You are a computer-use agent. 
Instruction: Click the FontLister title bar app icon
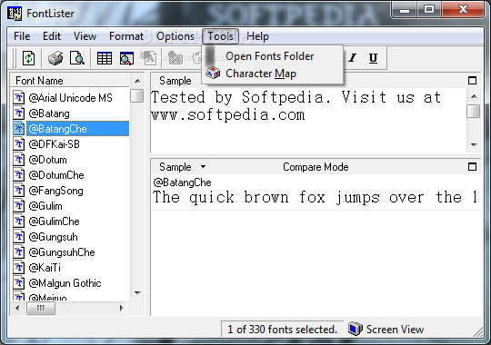click(15, 14)
